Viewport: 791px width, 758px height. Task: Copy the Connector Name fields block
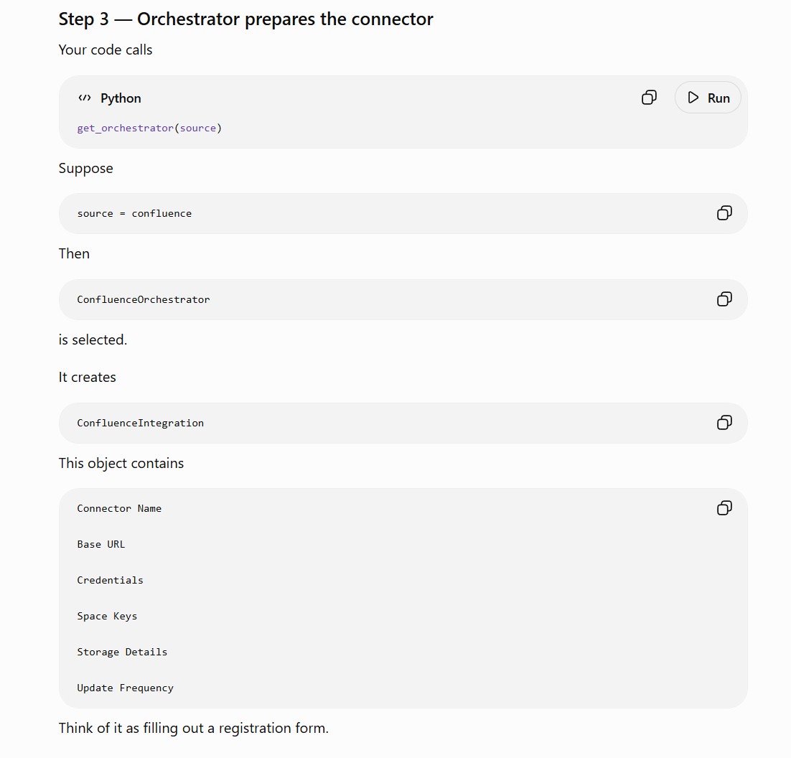(x=724, y=508)
